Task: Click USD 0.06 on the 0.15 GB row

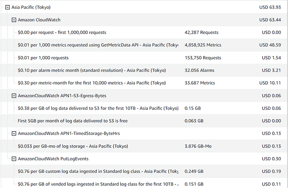Action: 271,109
